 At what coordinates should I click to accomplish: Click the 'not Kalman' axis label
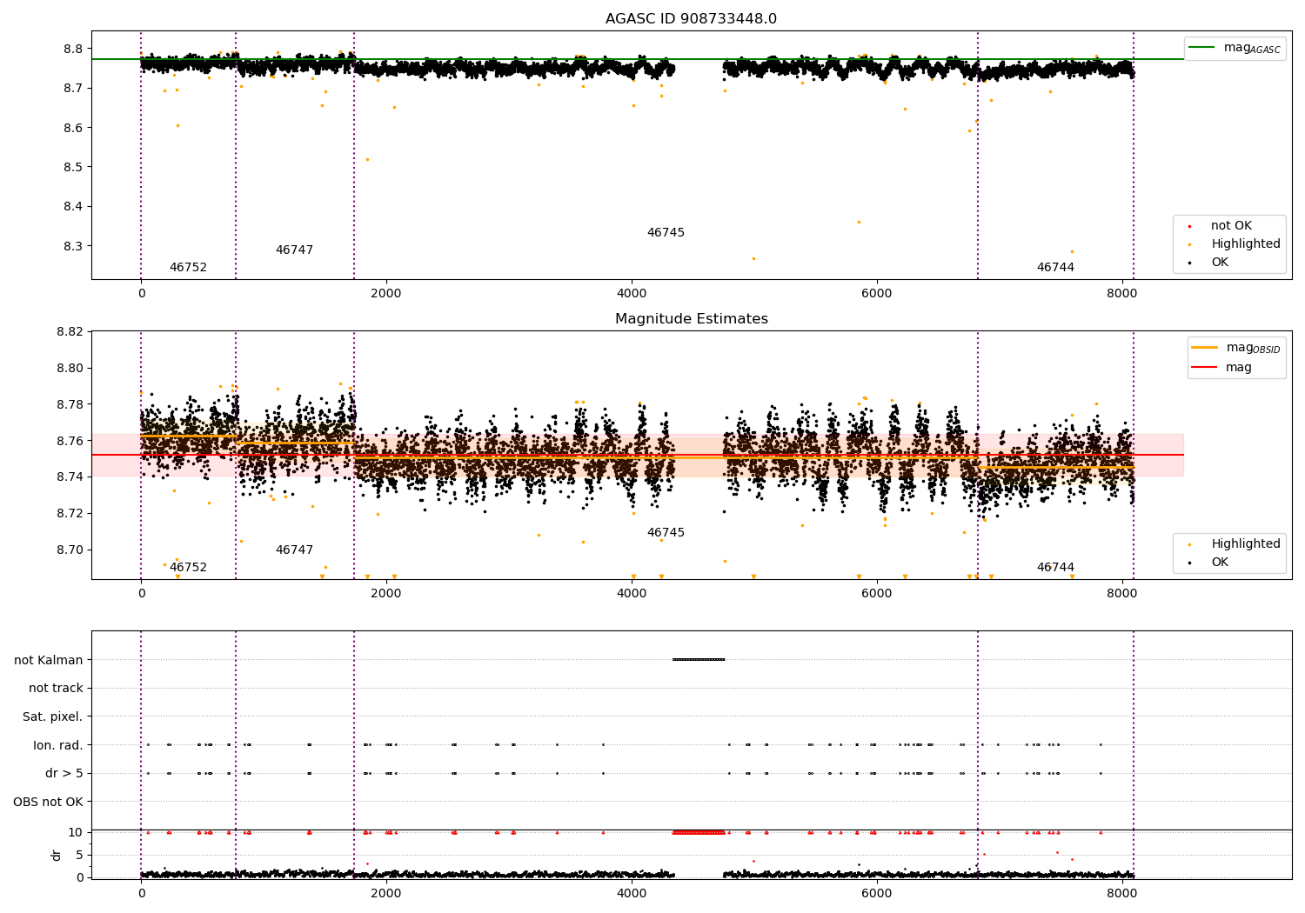click(49, 660)
